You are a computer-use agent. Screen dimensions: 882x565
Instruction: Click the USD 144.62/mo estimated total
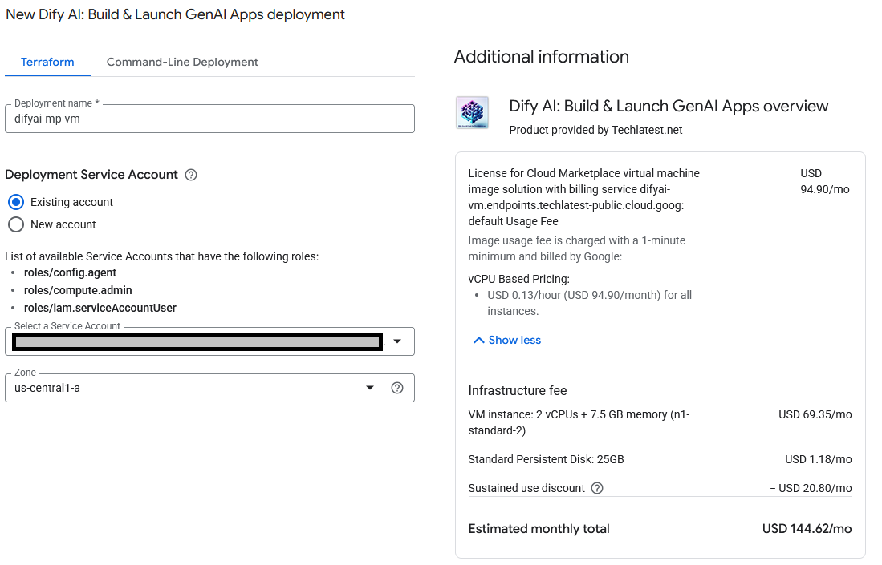tap(807, 528)
